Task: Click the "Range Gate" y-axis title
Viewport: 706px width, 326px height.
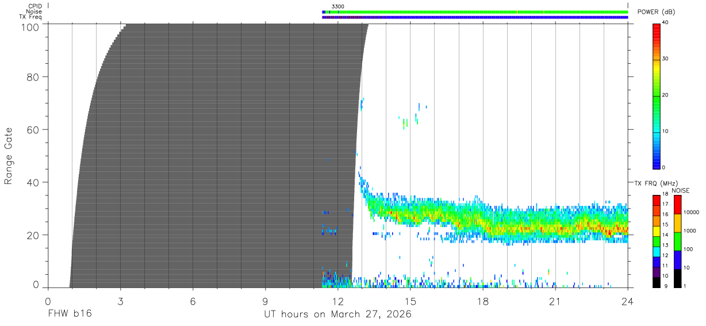Action: click(x=9, y=155)
